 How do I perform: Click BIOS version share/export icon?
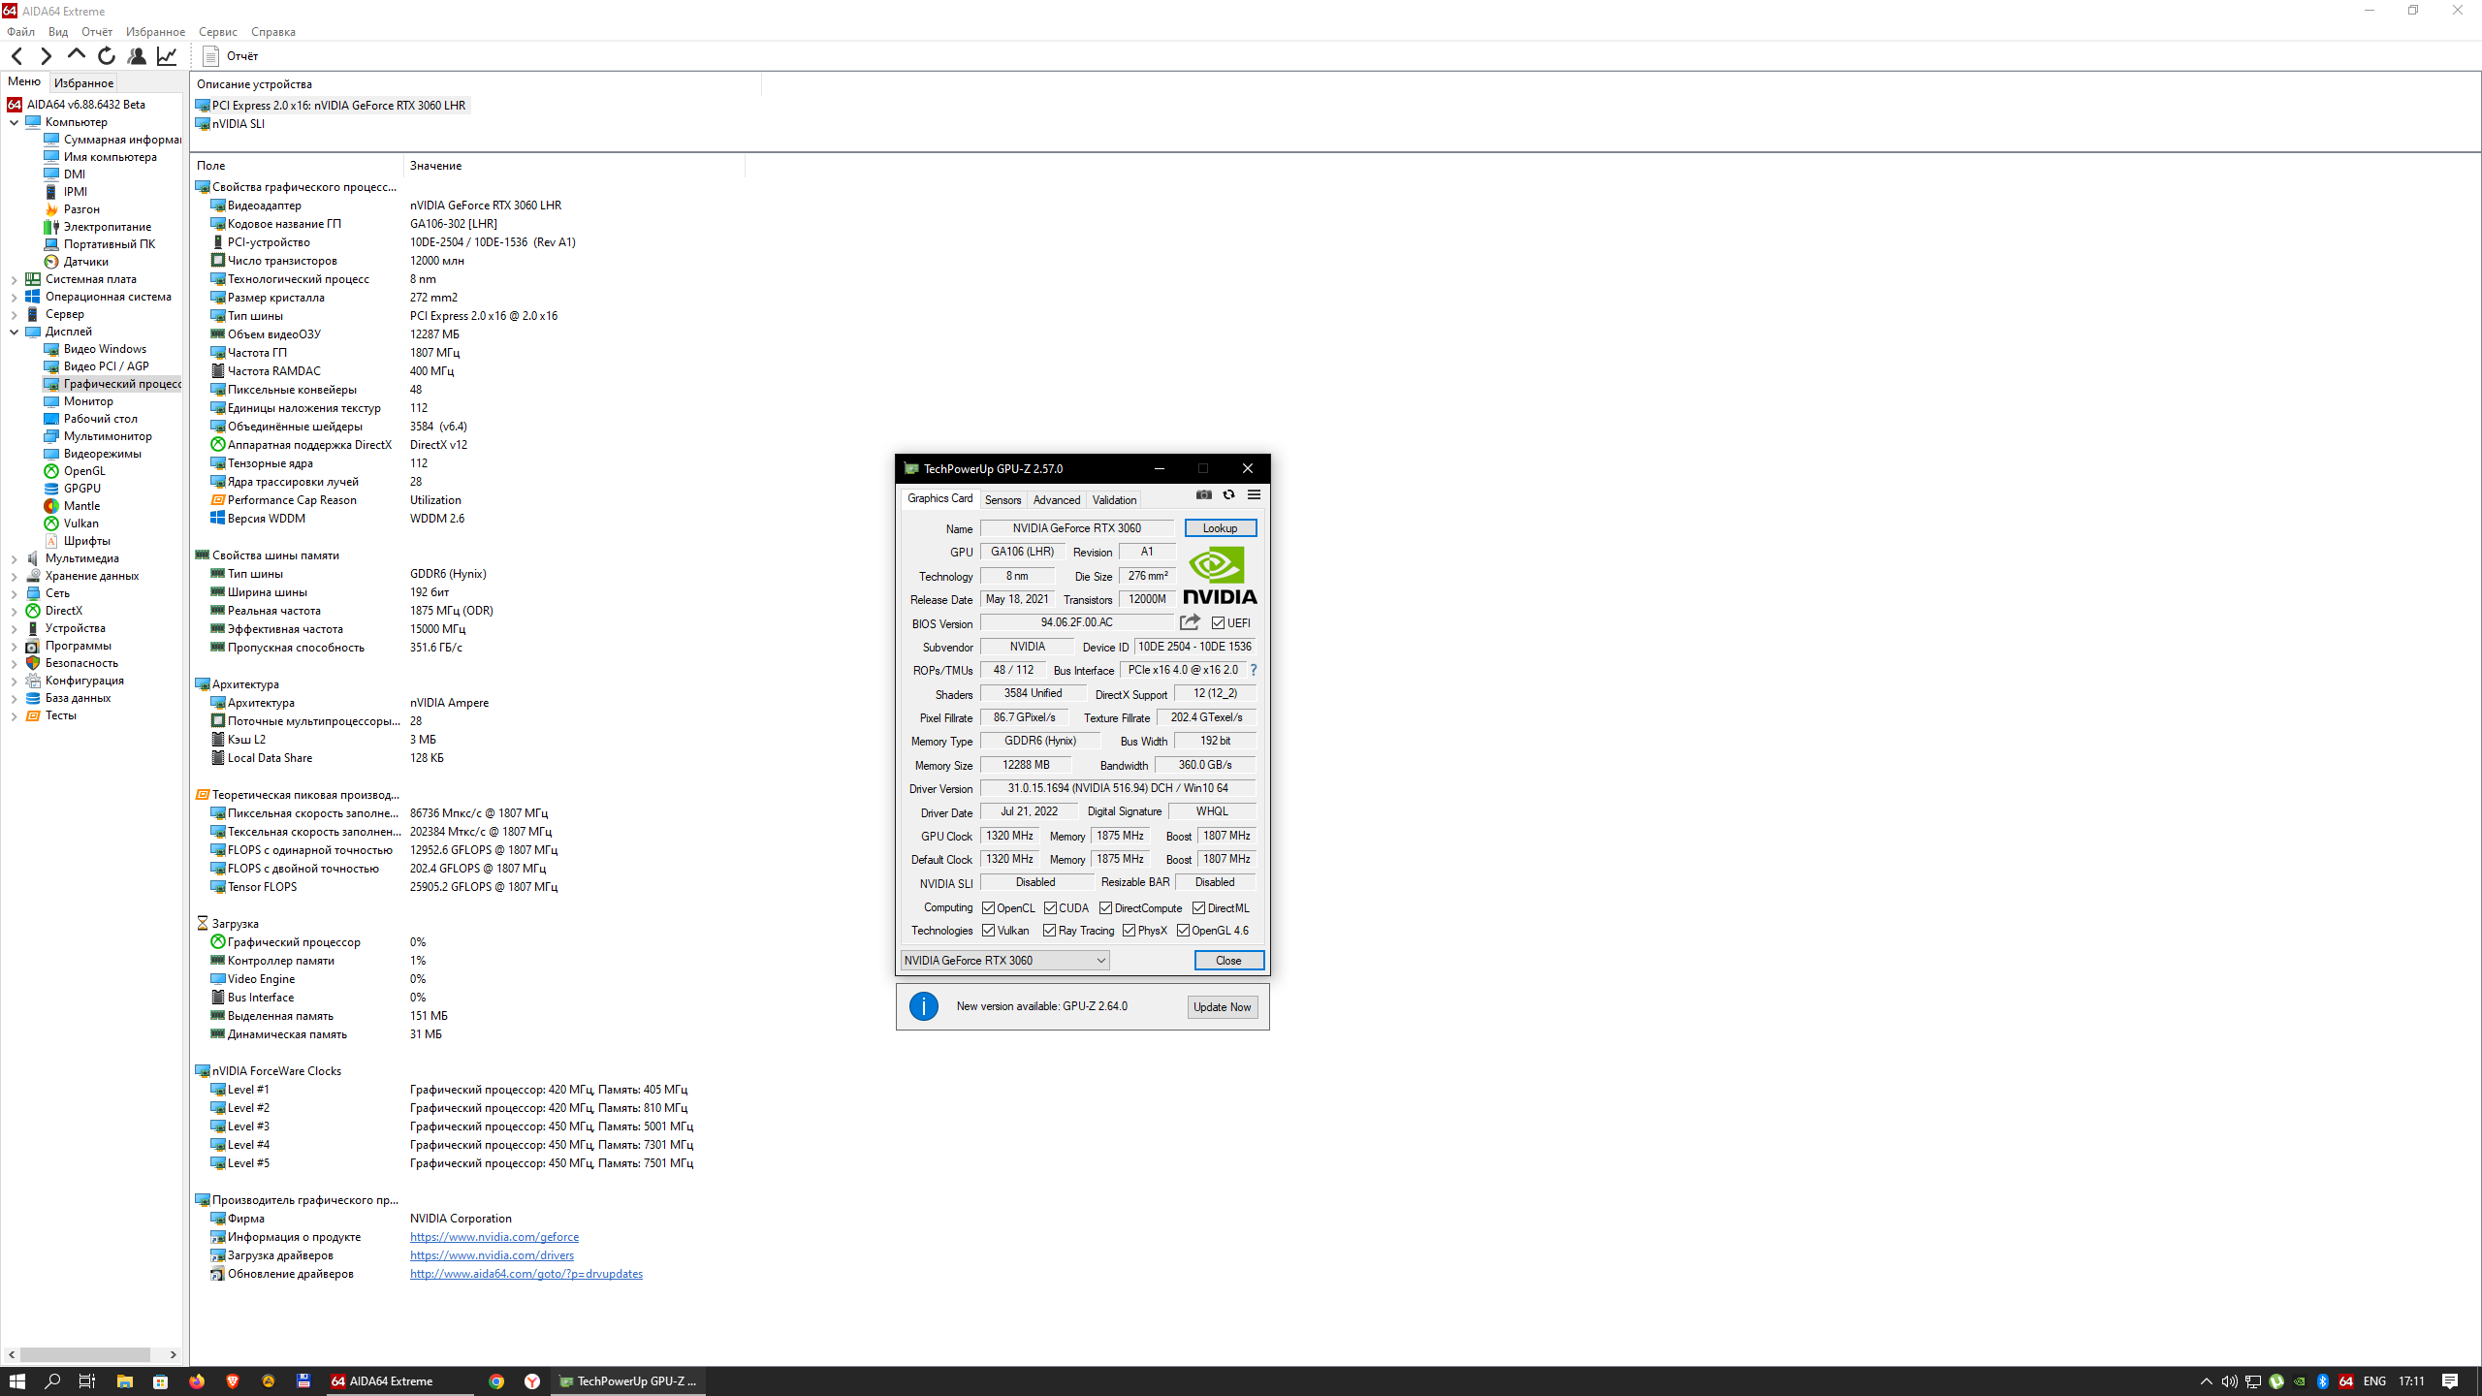click(1190, 622)
